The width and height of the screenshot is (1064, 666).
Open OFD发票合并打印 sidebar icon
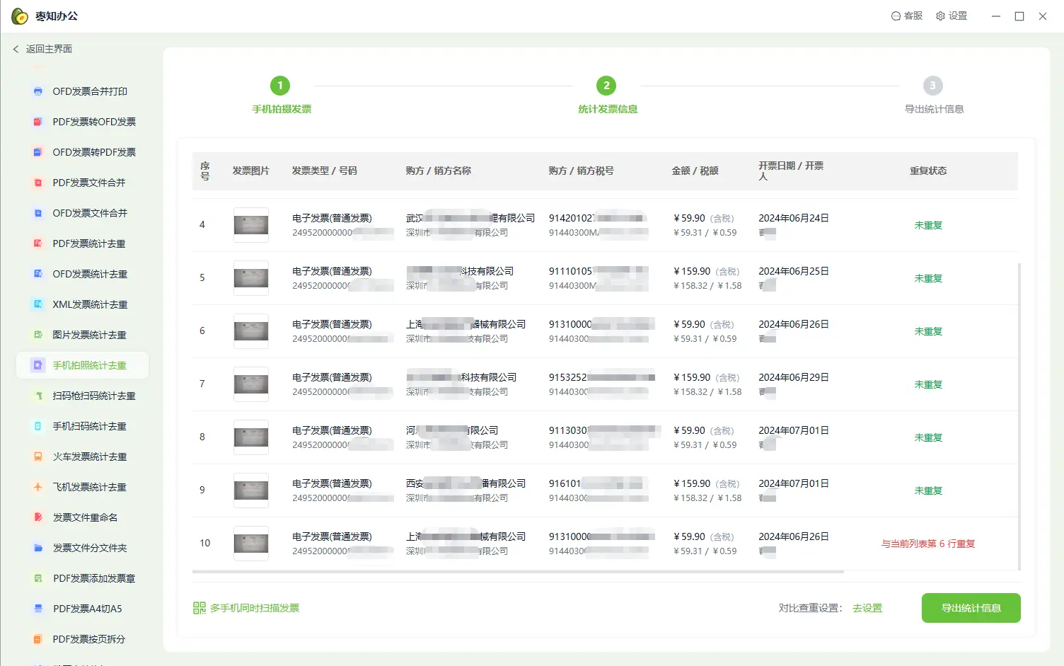(x=38, y=91)
